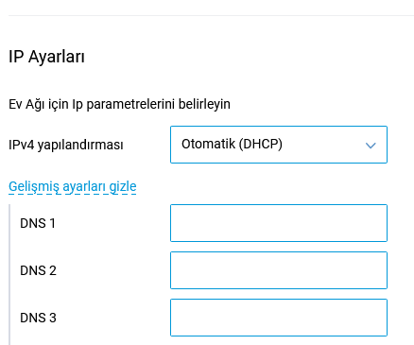Viewport: 414px width, 345px height.
Task: Focus the DNS 1 input field
Action: (279, 223)
